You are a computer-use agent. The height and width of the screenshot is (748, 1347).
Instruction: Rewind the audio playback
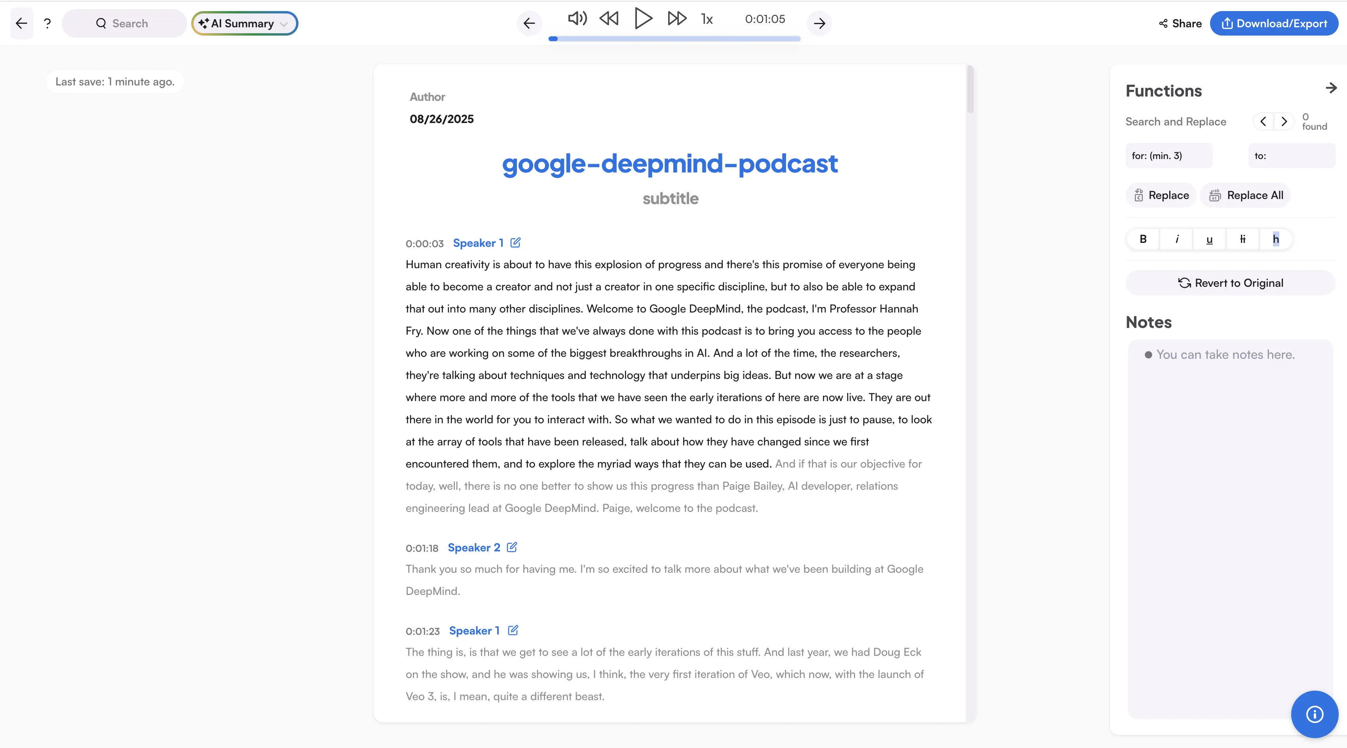(x=609, y=18)
